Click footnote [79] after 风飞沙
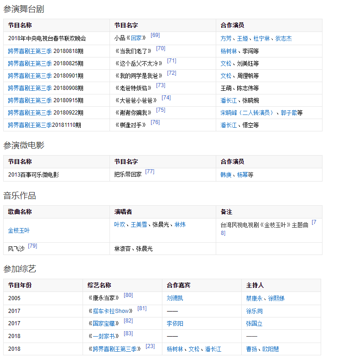 click(32, 246)
